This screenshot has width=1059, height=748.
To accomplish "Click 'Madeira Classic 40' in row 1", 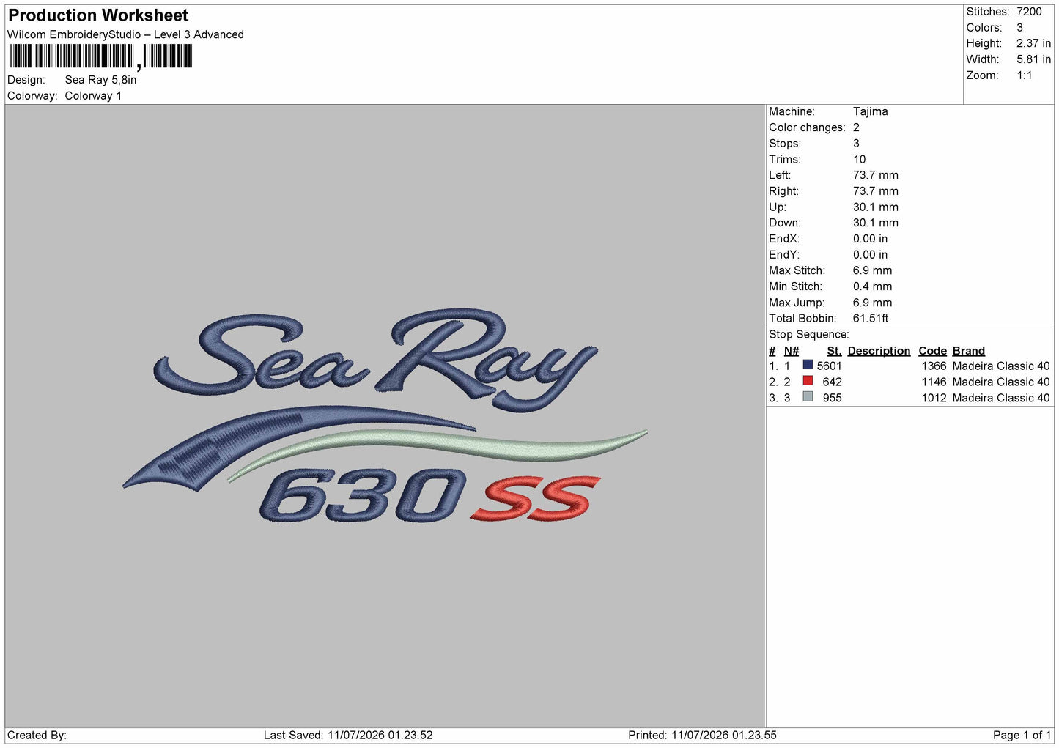I will tap(1000, 366).
